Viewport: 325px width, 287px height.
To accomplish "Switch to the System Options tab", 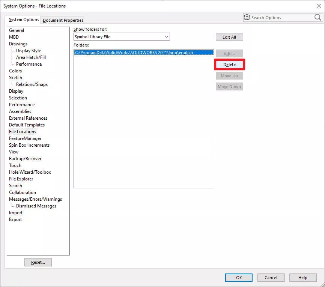I will [24, 20].
